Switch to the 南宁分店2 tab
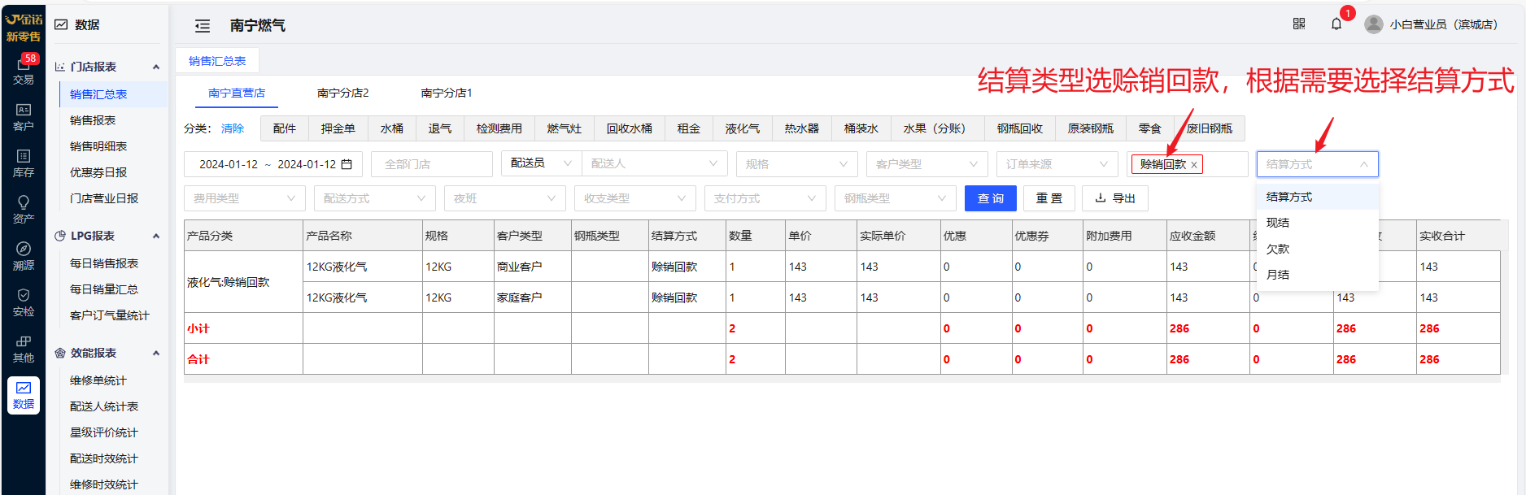1526x495 pixels. pyautogui.click(x=343, y=93)
